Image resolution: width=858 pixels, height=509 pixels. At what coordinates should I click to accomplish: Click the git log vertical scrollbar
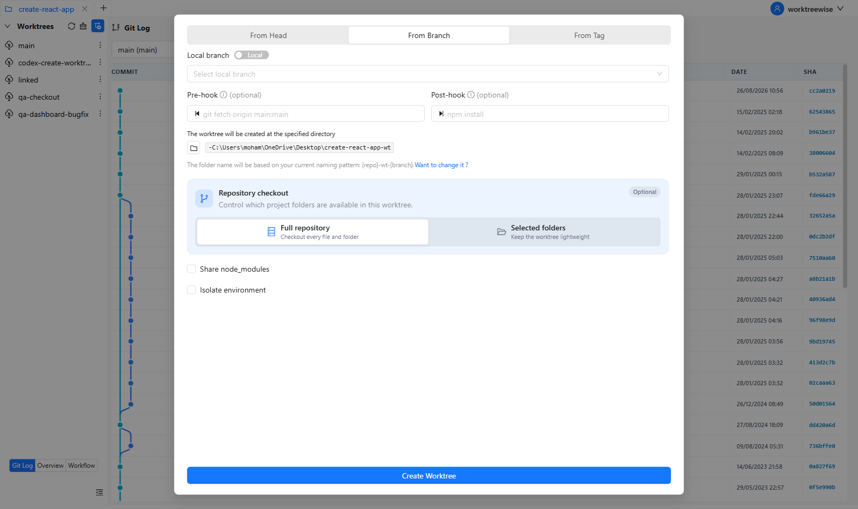click(845, 177)
